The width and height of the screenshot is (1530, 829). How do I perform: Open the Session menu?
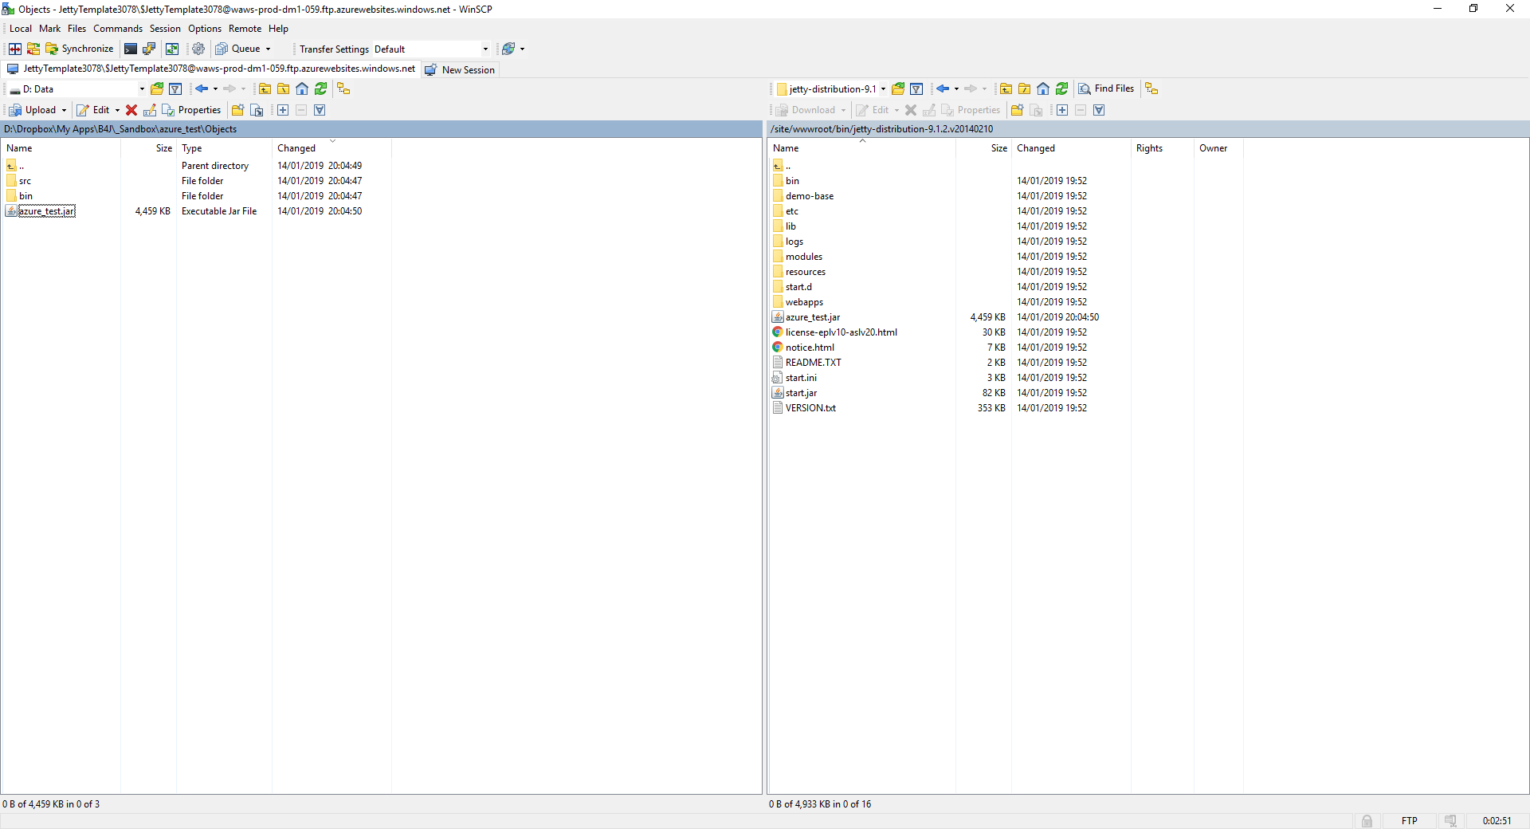click(x=165, y=29)
